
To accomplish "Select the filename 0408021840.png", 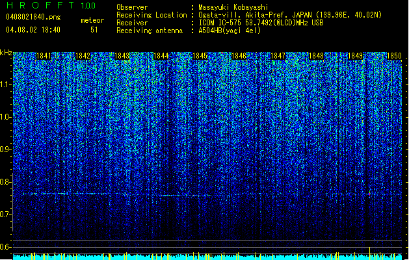I will click(33, 17).
